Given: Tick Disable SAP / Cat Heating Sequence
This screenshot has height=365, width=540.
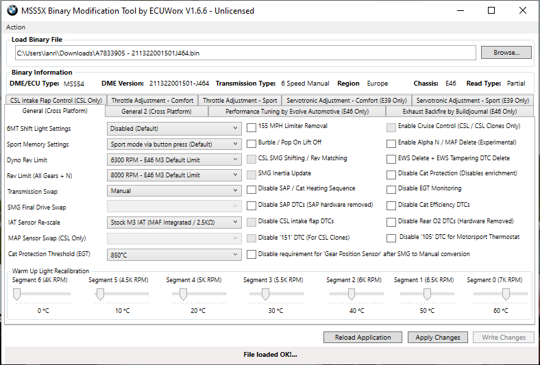Looking at the screenshot, I should tap(251, 189).
